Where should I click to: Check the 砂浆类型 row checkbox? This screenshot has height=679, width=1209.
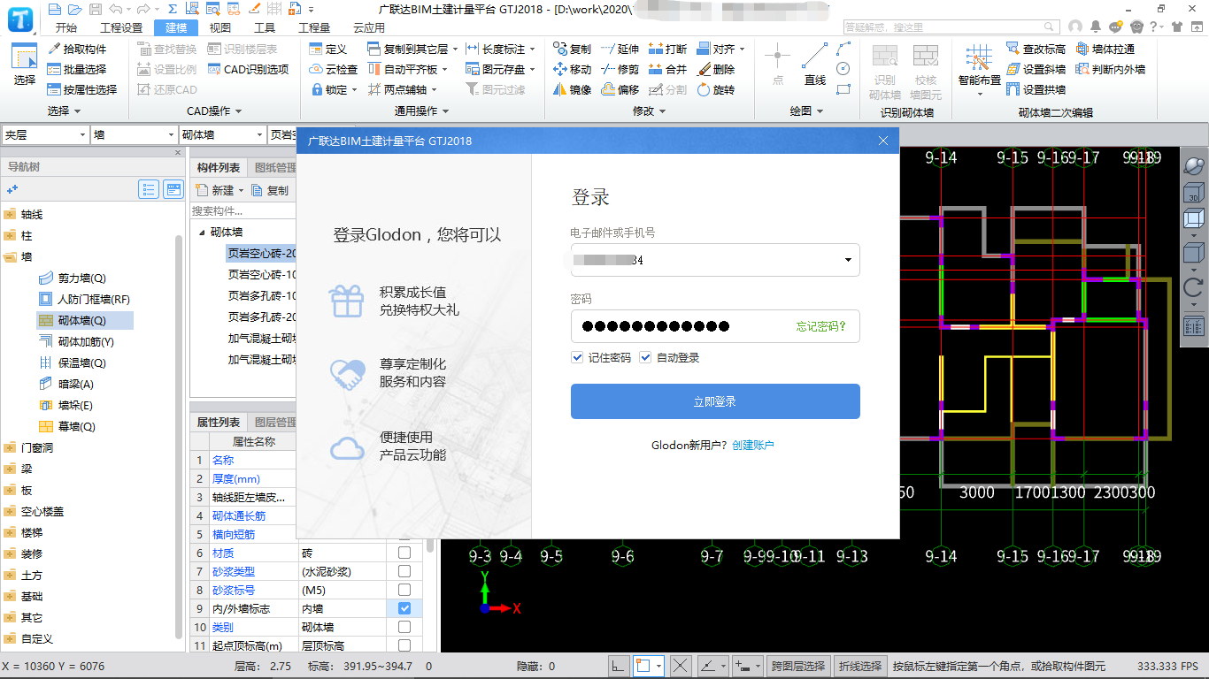coord(404,571)
